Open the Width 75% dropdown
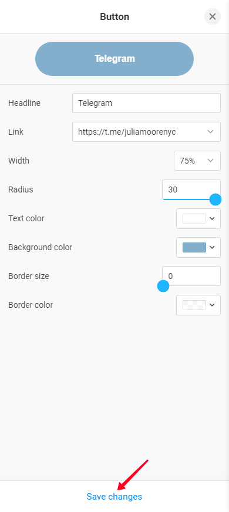Image resolution: width=229 pixels, height=512 pixels. 197,161
